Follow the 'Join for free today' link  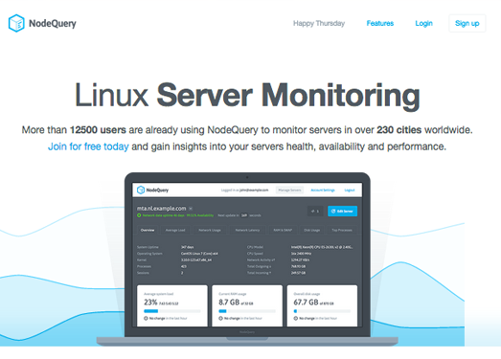click(x=88, y=146)
